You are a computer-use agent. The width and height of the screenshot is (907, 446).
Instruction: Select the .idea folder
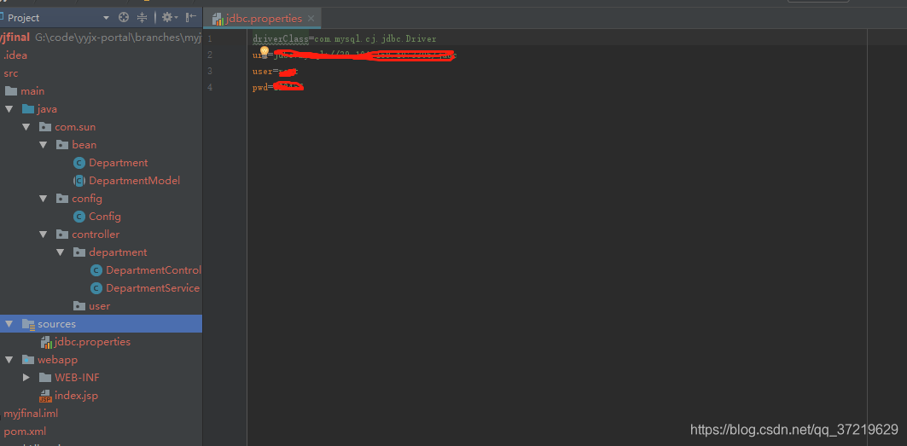pos(15,55)
